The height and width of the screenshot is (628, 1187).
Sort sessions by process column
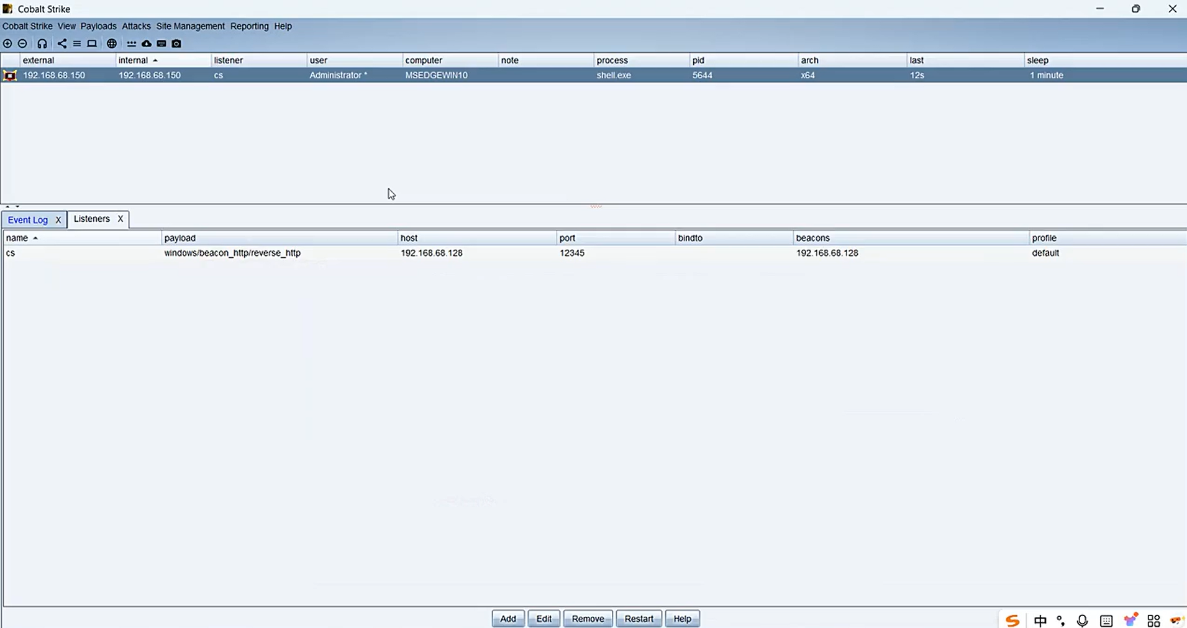pos(642,60)
